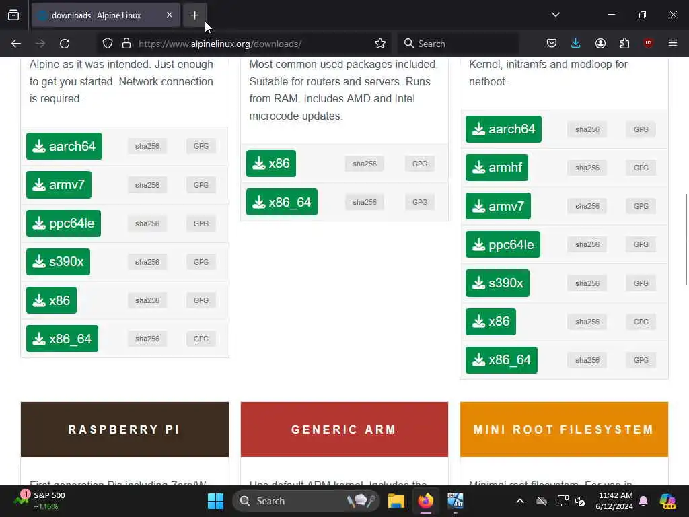List all tabs dropdown arrow
The width and height of the screenshot is (689, 517).
click(x=555, y=15)
